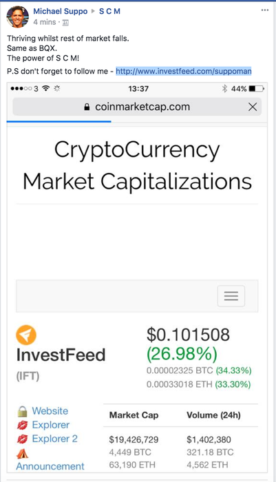Open the post options three-dot menu
Image resolution: width=276 pixels, height=482 pixels.
pos(264,10)
